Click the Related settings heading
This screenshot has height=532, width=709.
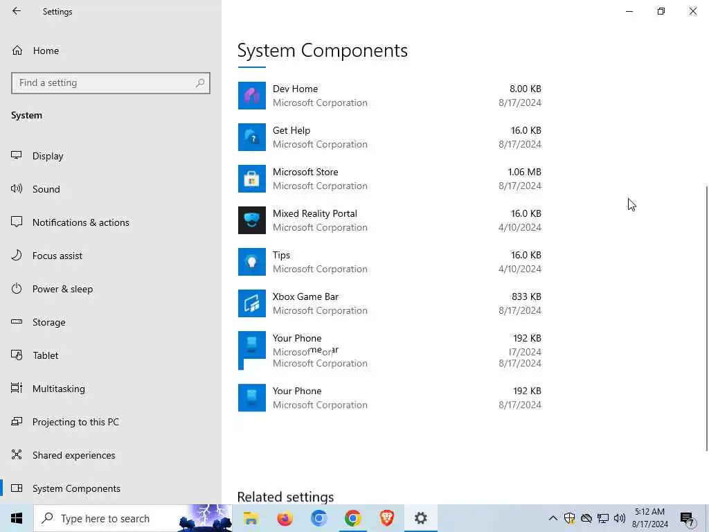[285, 497]
